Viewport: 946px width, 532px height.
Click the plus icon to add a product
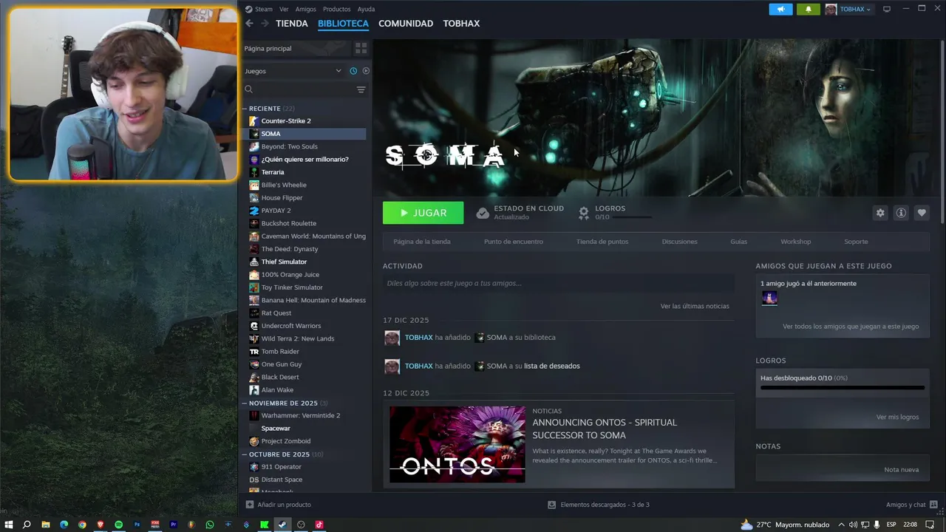(x=250, y=505)
